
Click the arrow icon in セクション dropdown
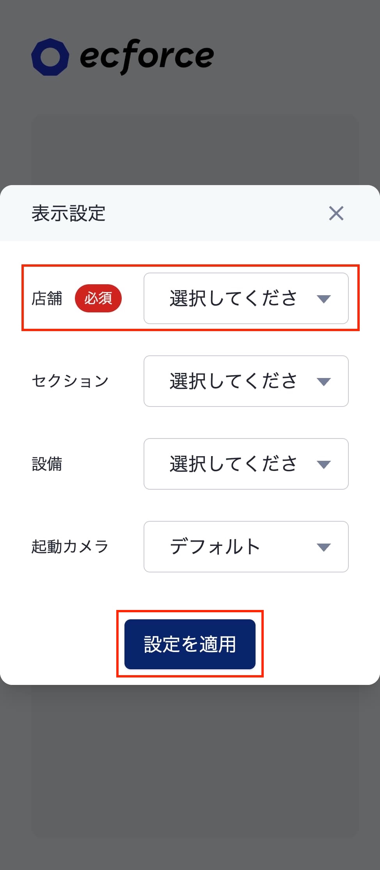324,382
